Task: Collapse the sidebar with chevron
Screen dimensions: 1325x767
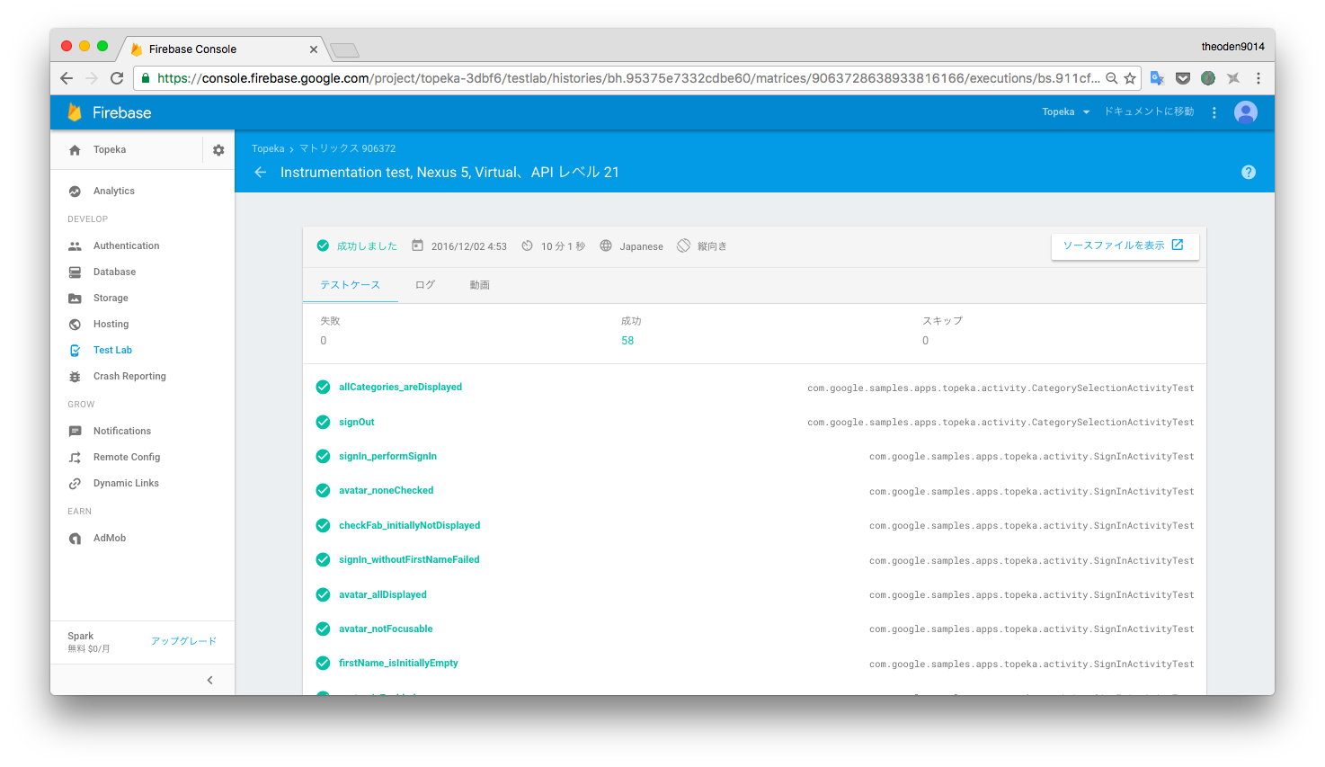Action: coord(210,680)
